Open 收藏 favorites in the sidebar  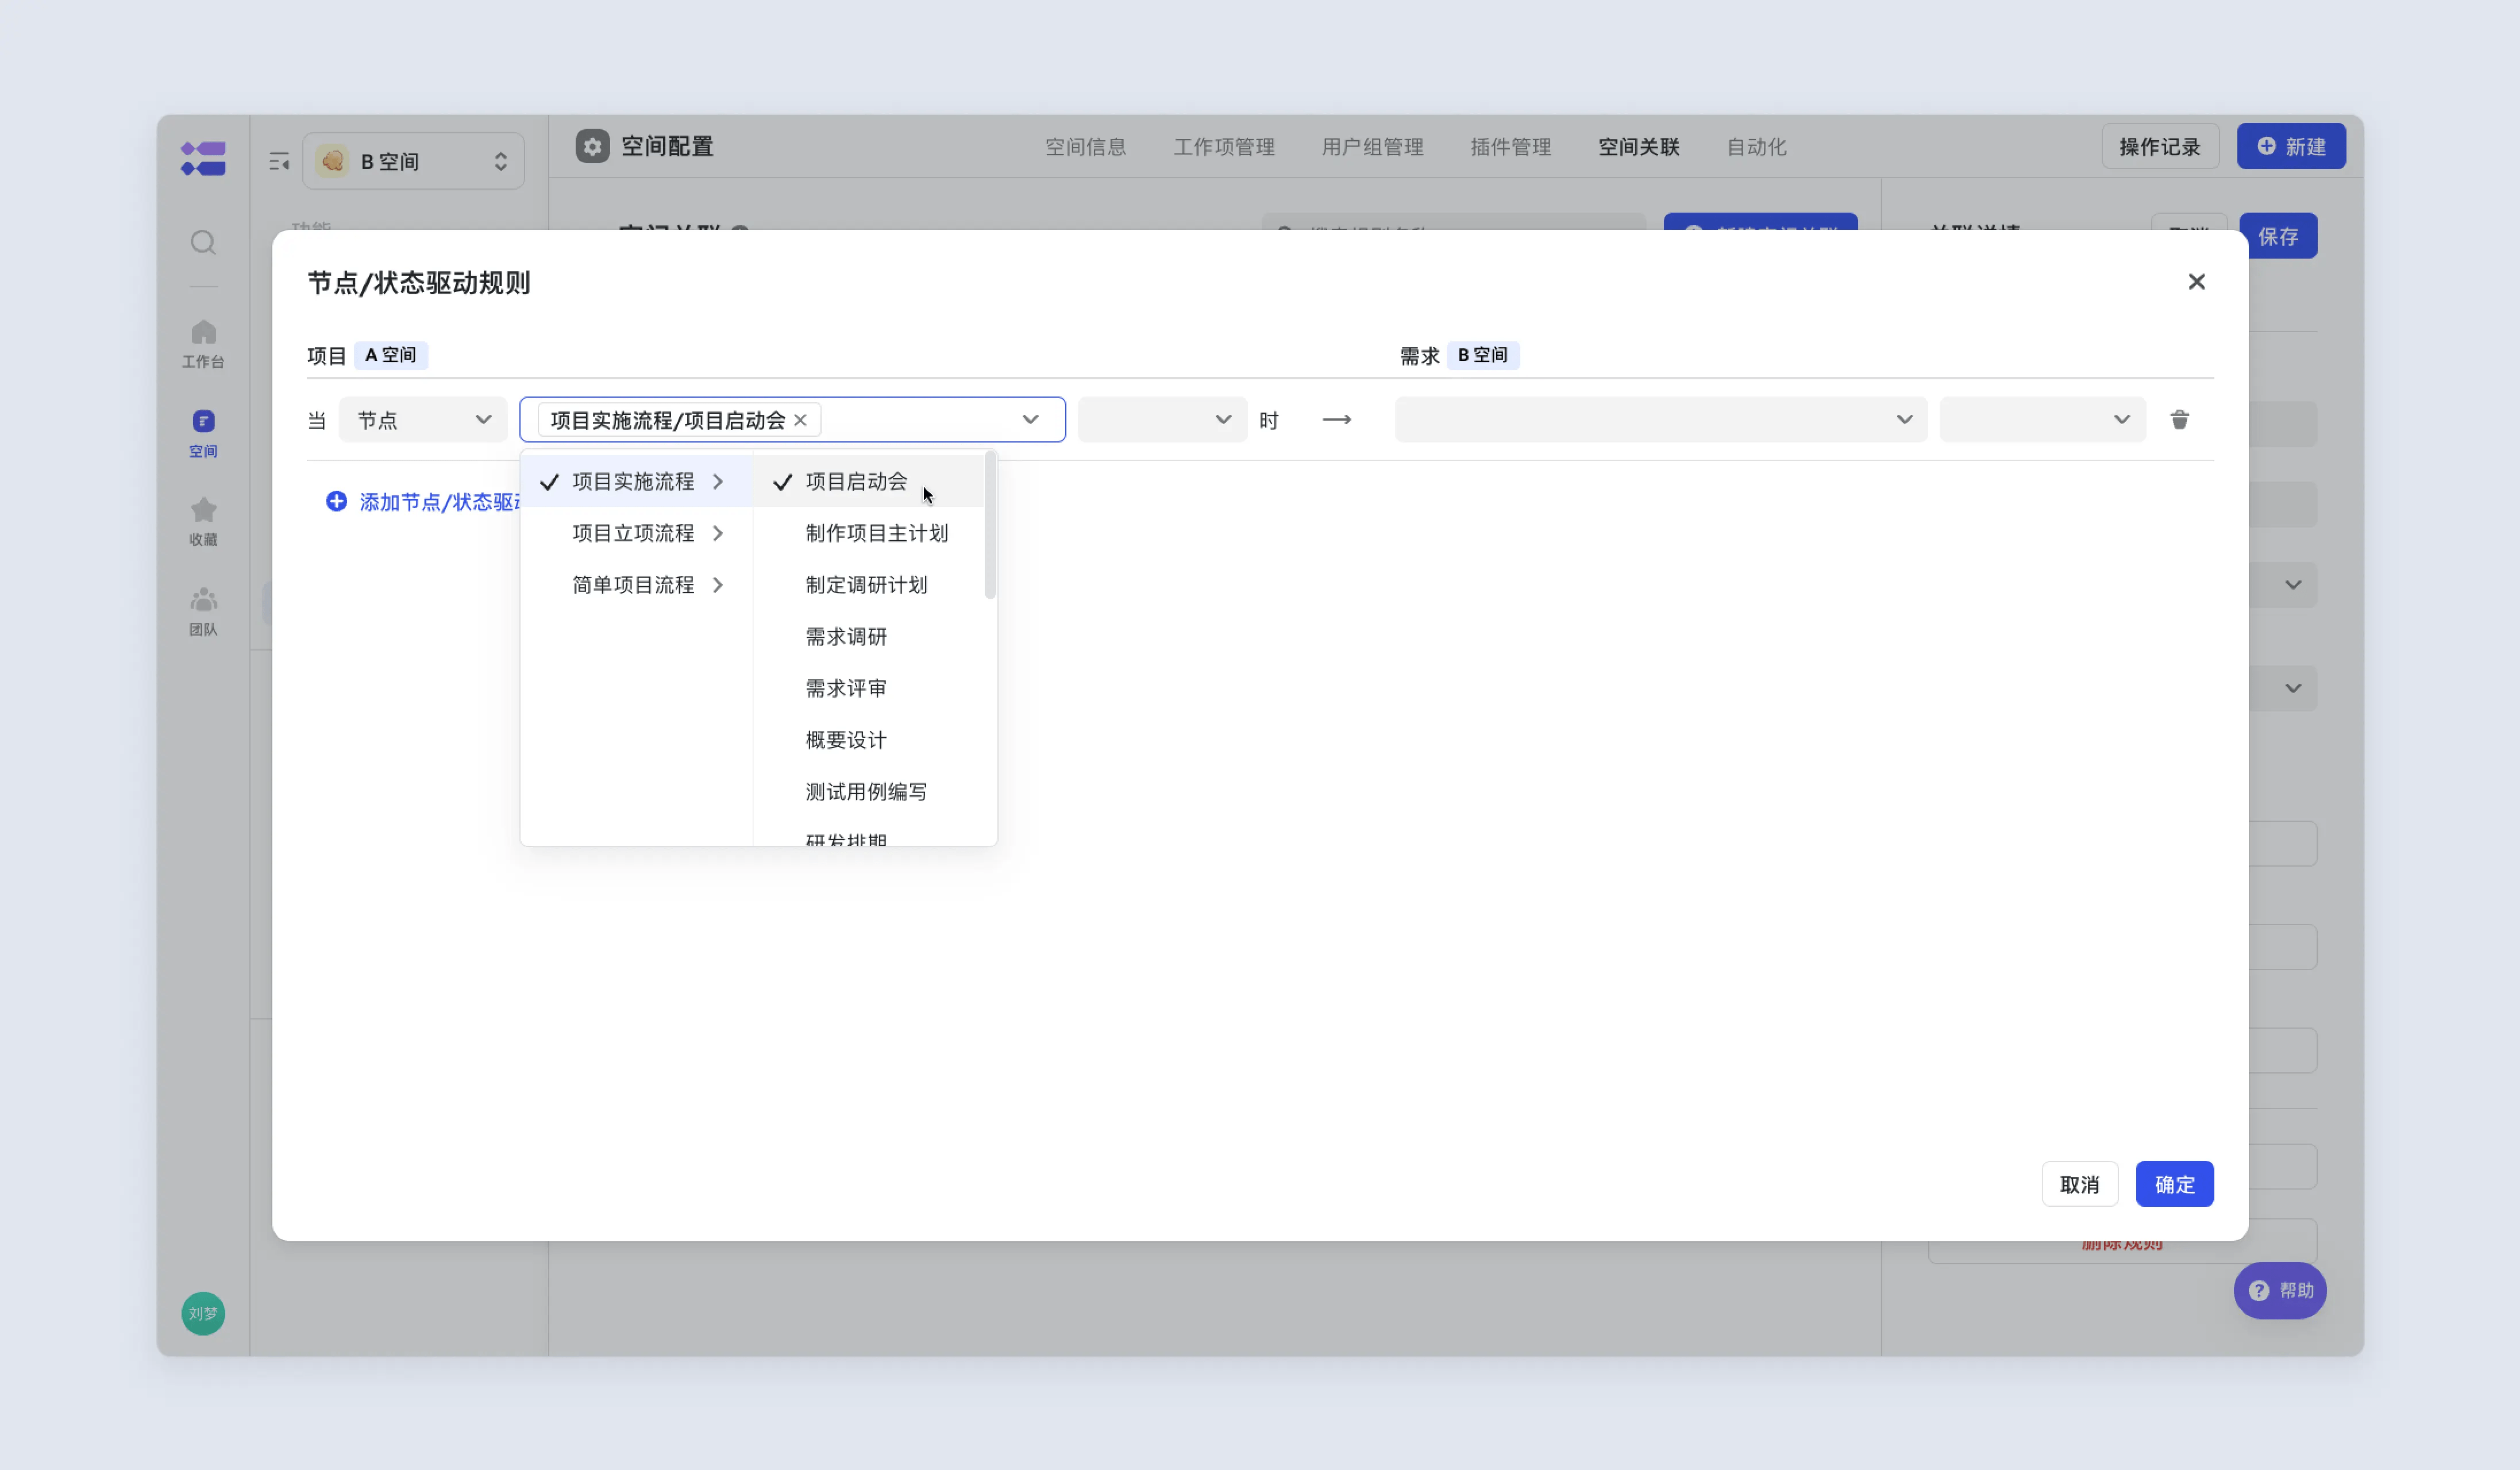[203, 521]
